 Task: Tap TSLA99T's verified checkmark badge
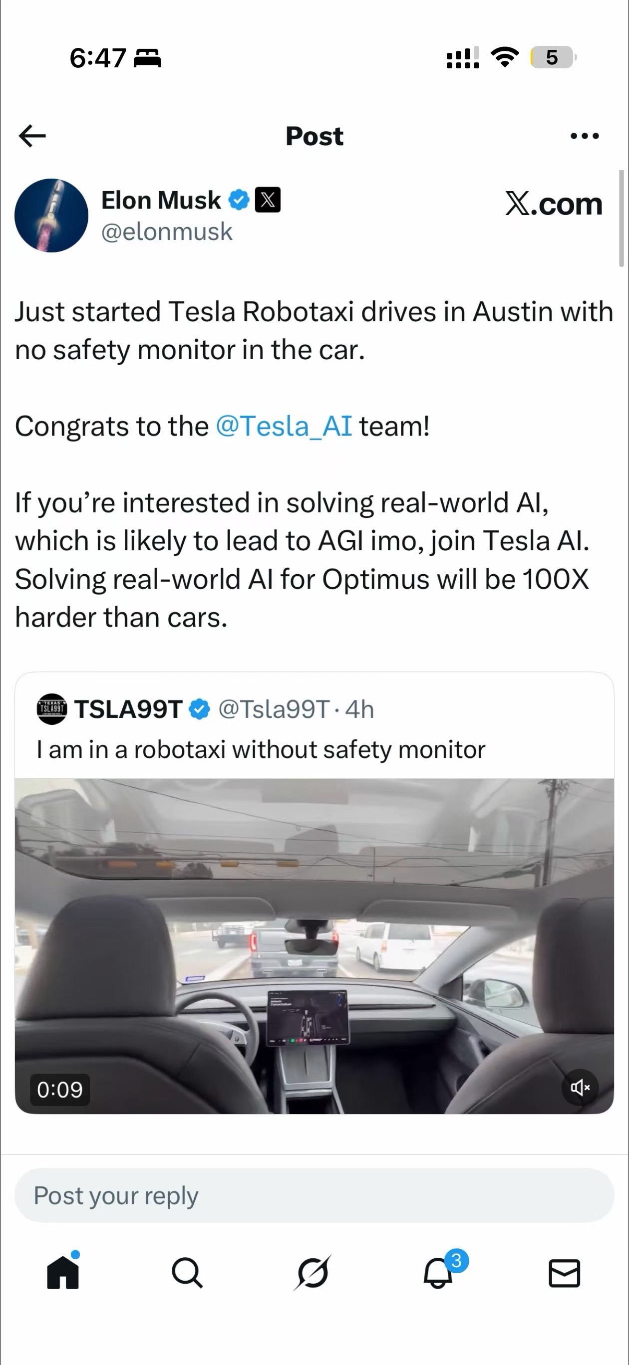point(199,709)
